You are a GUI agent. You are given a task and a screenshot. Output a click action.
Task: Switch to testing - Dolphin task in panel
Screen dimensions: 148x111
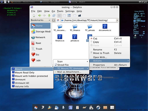tap(77, 2)
